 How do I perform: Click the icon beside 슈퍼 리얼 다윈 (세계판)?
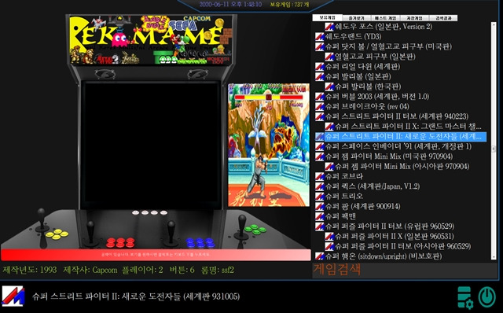(x=320, y=67)
